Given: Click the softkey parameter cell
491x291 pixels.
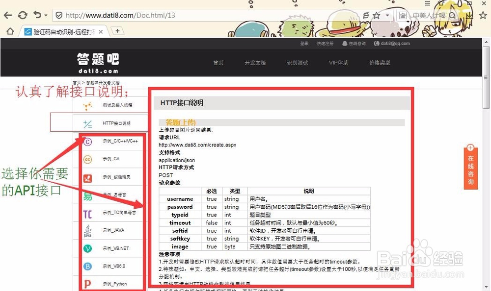Looking at the screenshot, I should (180, 239).
